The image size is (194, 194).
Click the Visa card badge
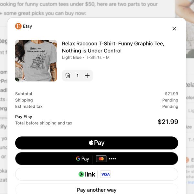(x=105, y=174)
